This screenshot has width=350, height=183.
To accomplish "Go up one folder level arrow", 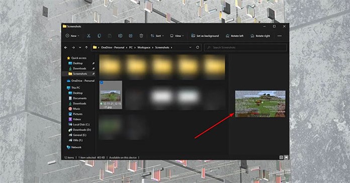I will (x=86, y=48).
